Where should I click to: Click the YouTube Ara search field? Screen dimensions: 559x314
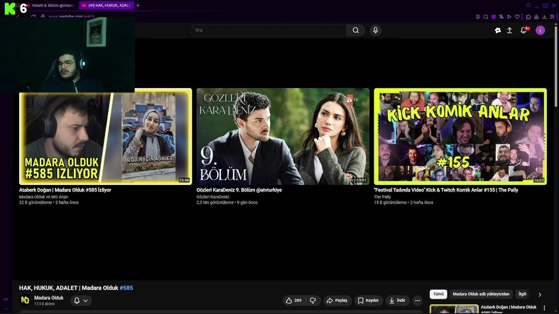(269, 30)
